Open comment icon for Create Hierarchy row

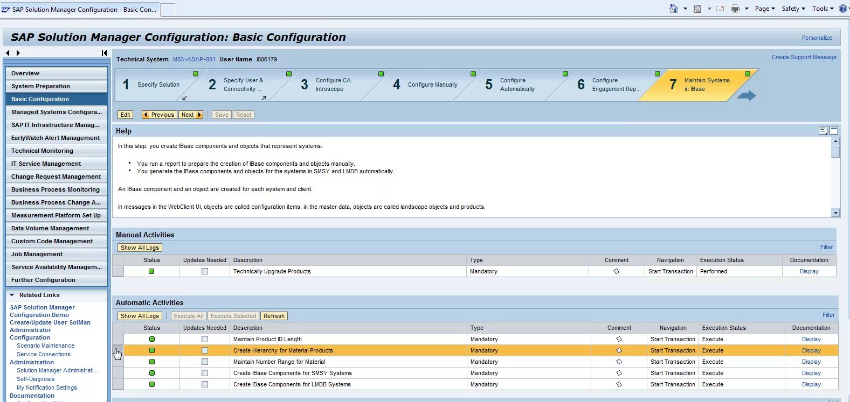(x=619, y=350)
